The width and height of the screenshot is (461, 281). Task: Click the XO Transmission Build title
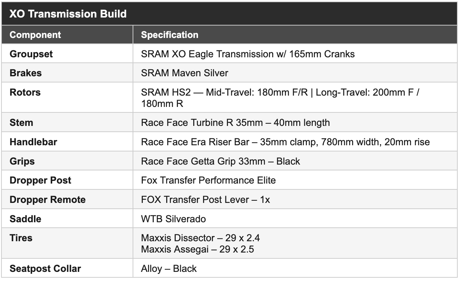pos(68,14)
